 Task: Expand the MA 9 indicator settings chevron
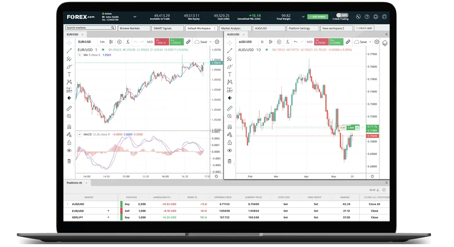click(x=80, y=55)
